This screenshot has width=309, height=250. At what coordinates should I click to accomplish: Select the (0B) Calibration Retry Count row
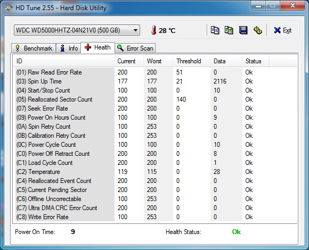click(155, 136)
